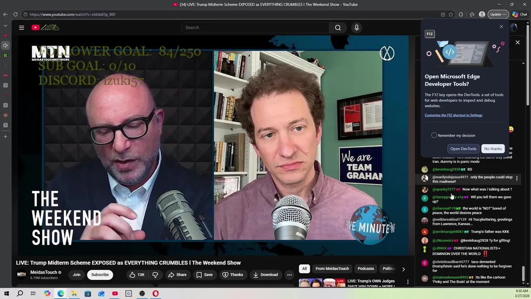Select the Podcasts chip
Image resolution: width=531 pixels, height=299 pixels.
pyautogui.click(x=366, y=269)
